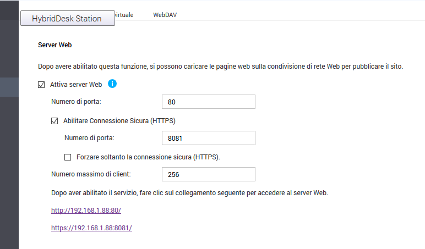Click the Abilitare Connessione Sicura (HTTPS) label text
The height and width of the screenshot is (249, 425).
pos(119,121)
